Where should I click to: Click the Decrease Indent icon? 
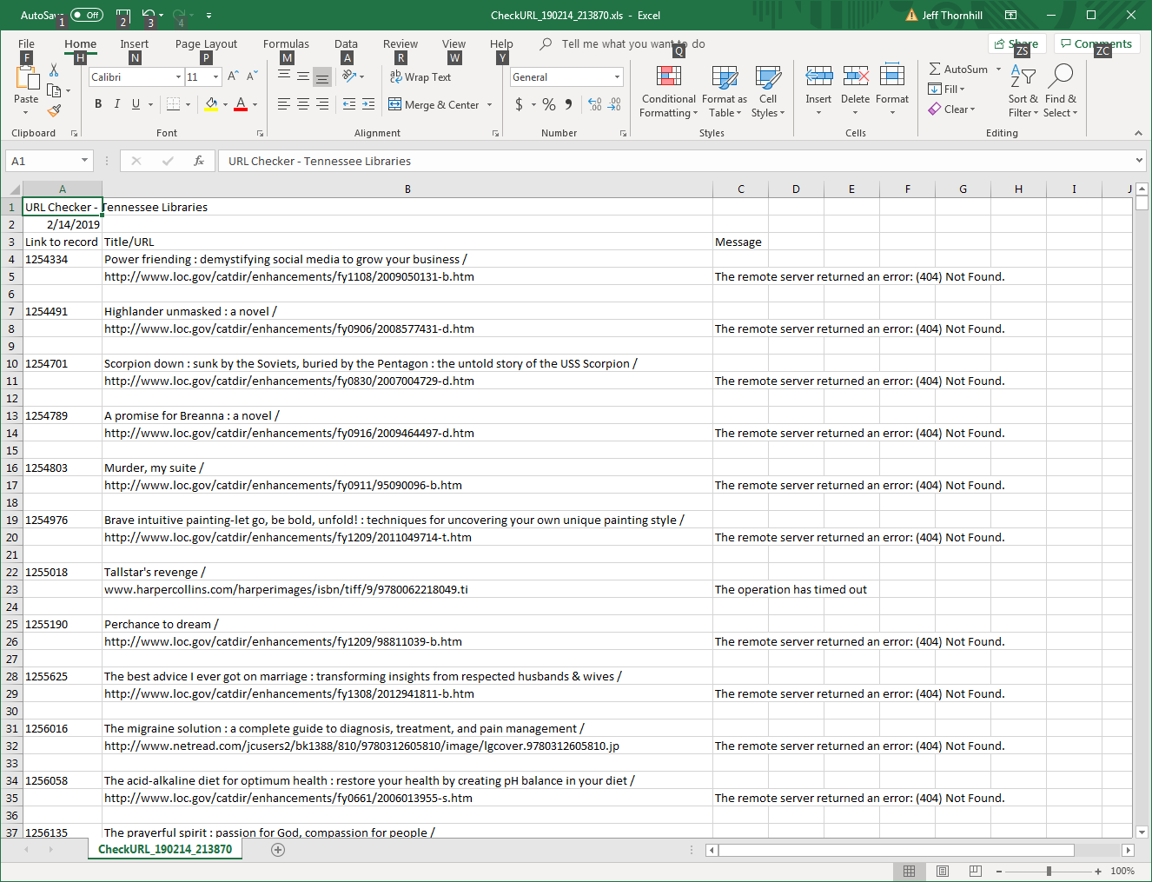[349, 104]
